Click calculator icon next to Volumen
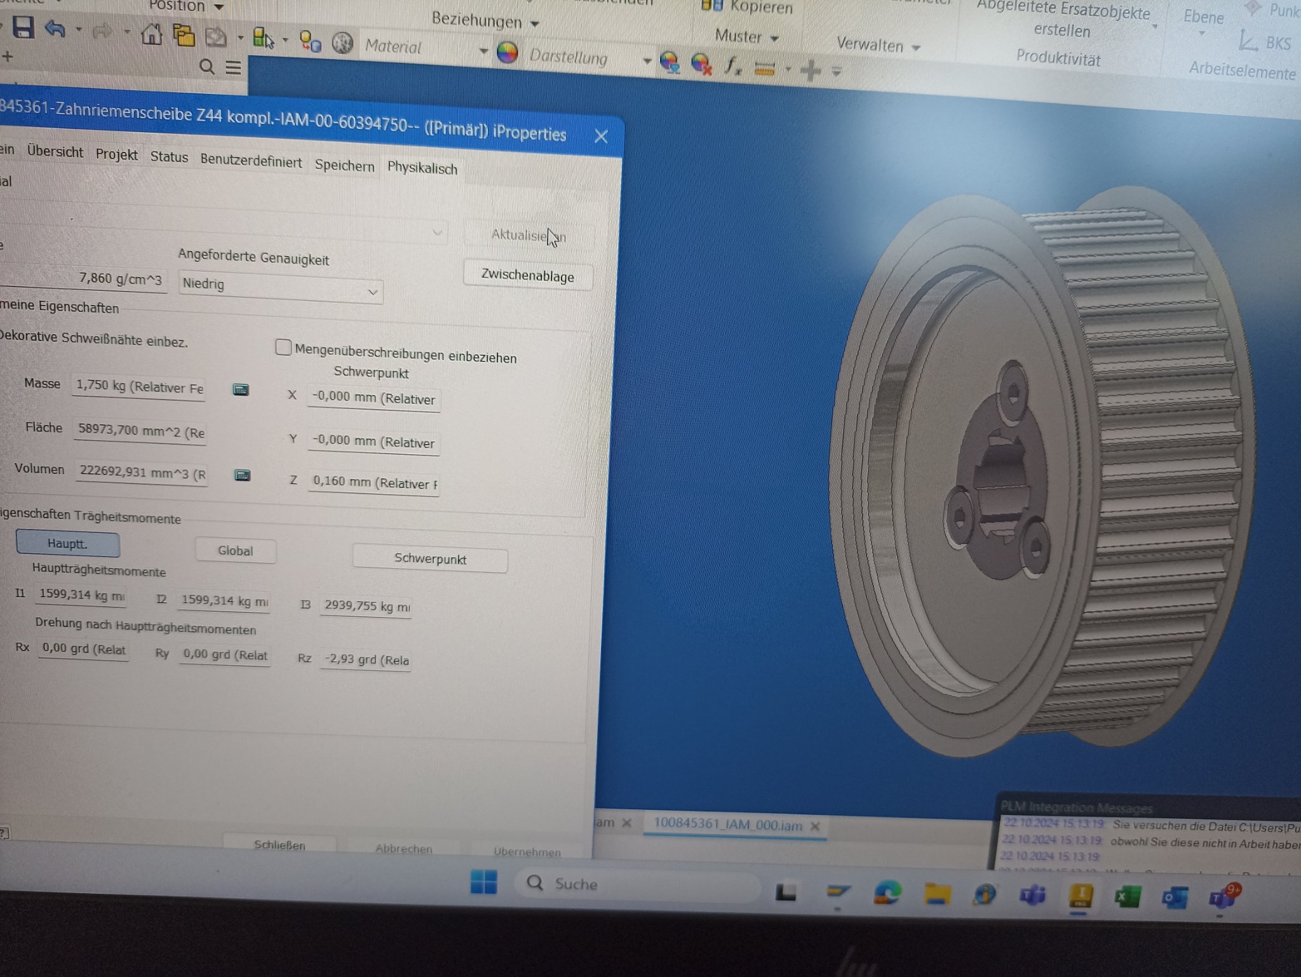Screen dimensions: 1301x977 (x=242, y=475)
